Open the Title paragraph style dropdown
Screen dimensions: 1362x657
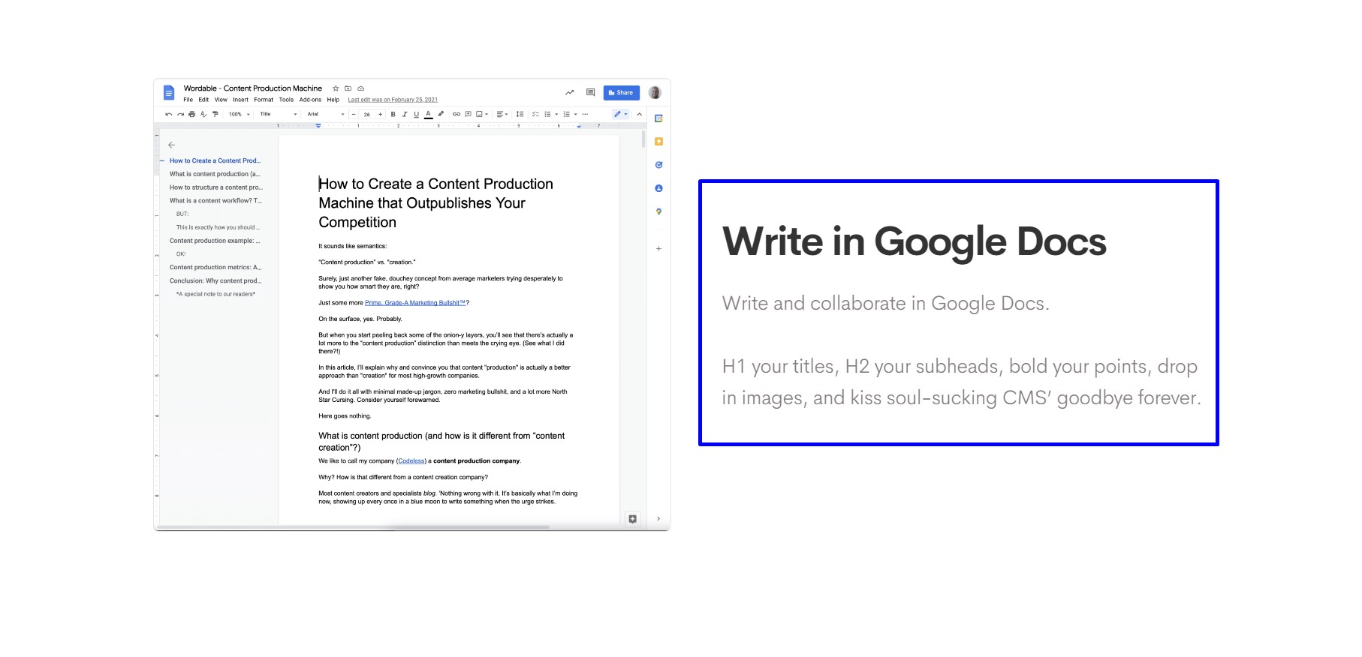click(279, 114)
